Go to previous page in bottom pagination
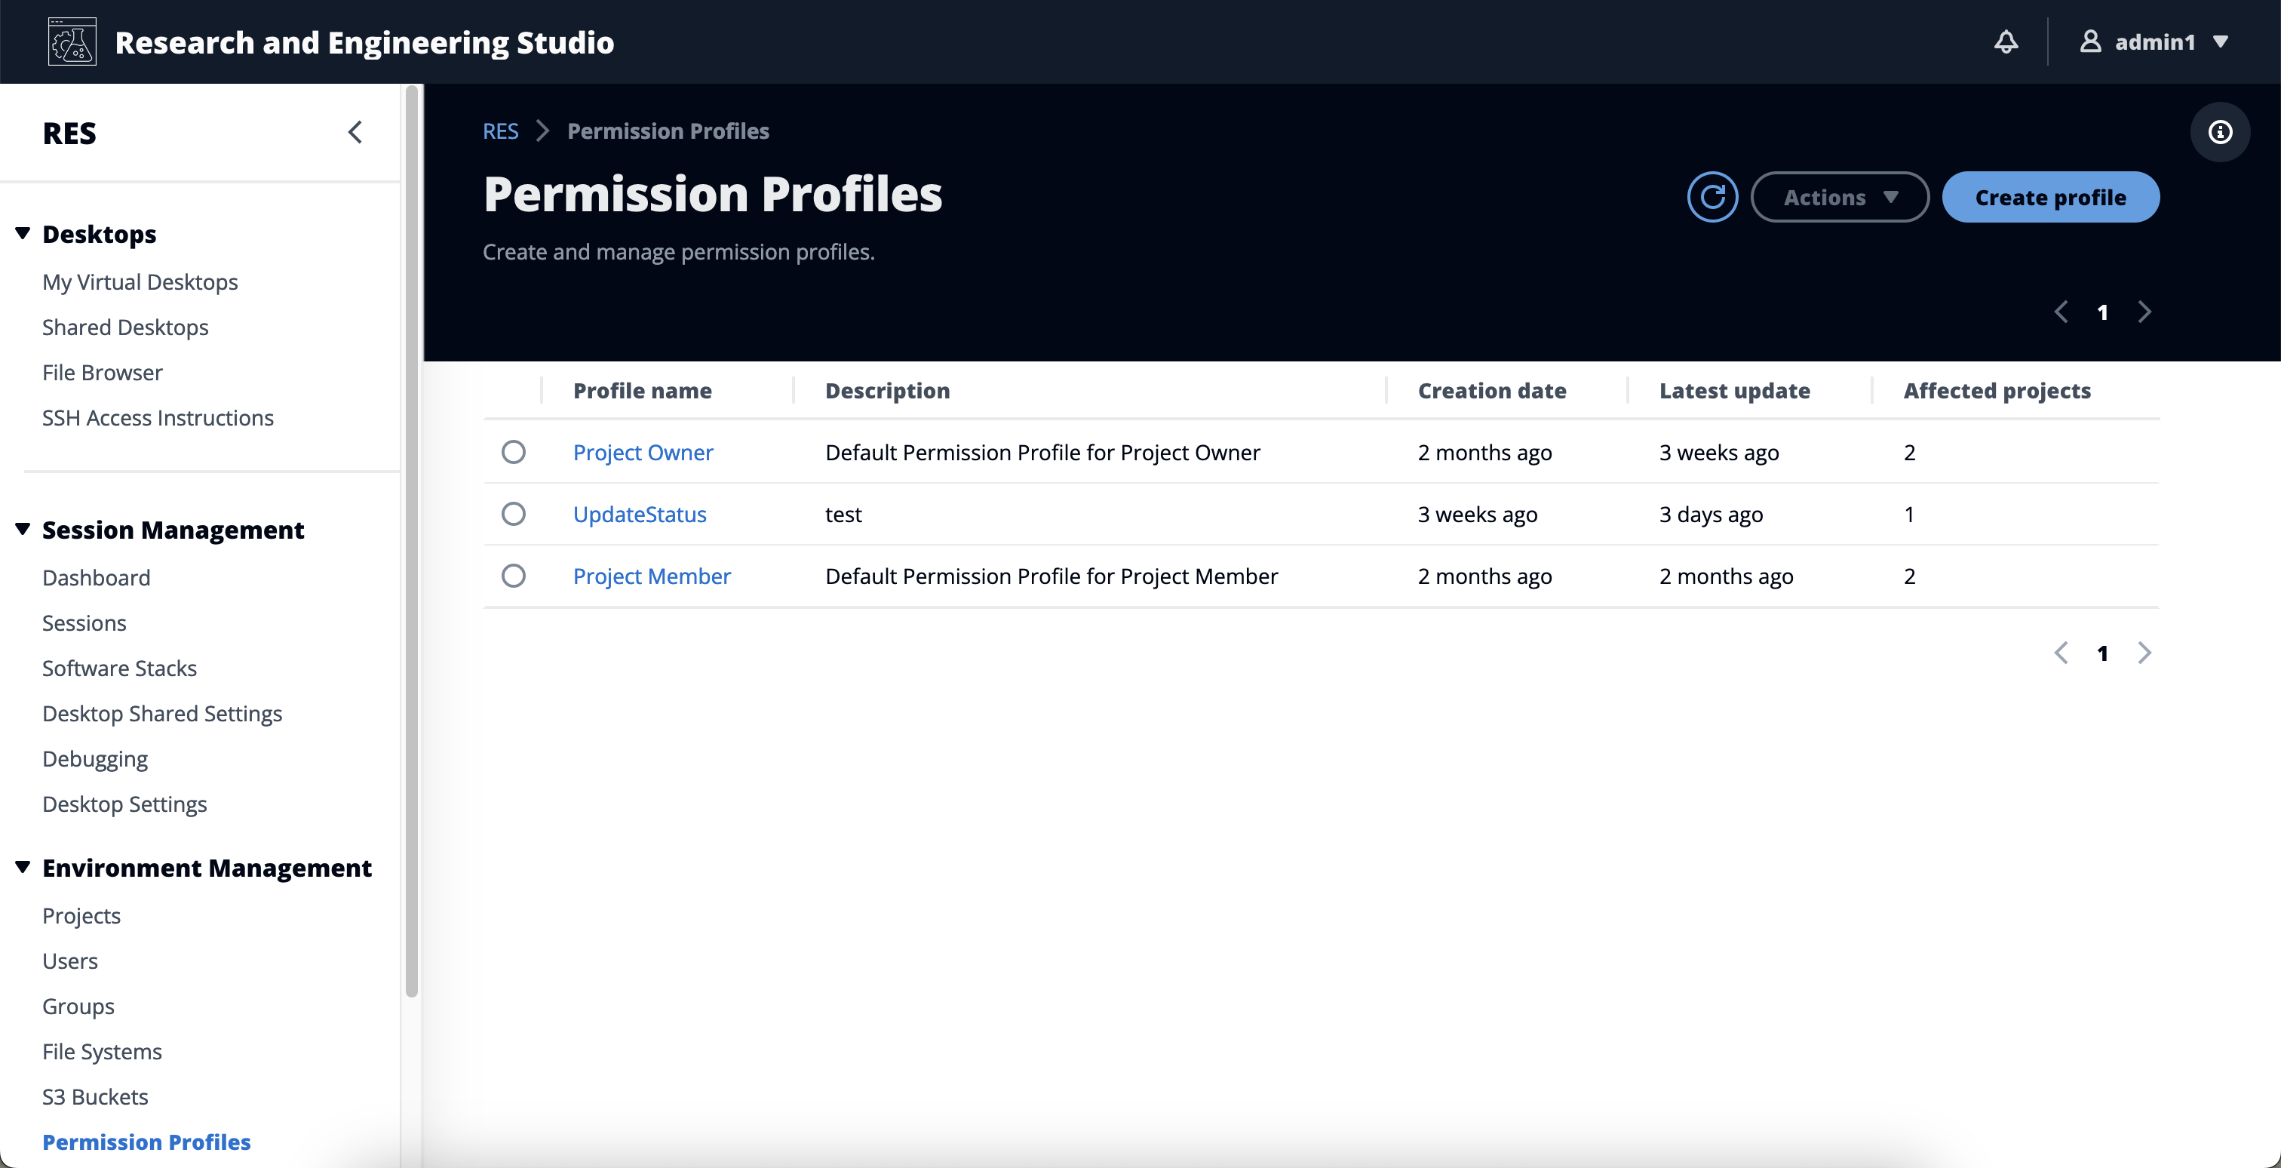2281x1168 pixels. point(2061,653)
